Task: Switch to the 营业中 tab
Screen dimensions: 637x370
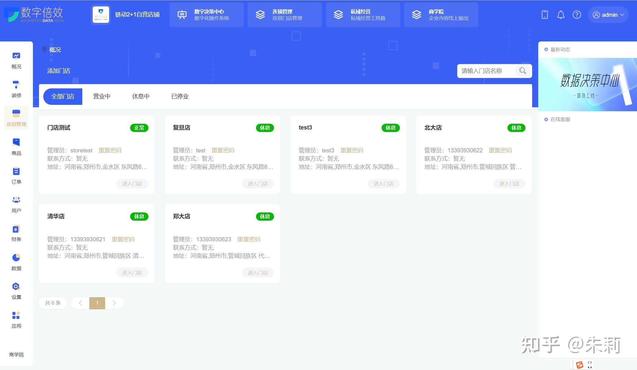Action: pos(102,96)
